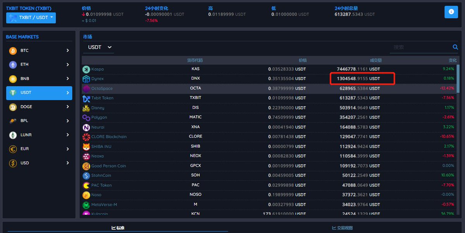
Task: Click the Polygon coin logo
Action: pyautogui.click(x=86, y=118)
